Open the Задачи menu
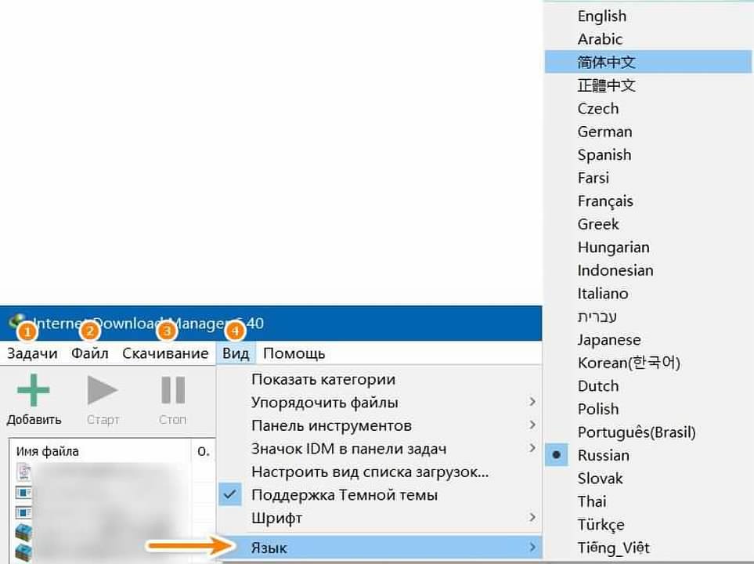754x564 pixels. pos(32,353)
